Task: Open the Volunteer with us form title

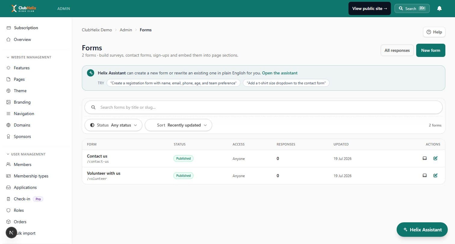Action: [104, 173]
